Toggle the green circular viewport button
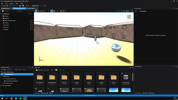The image size is (178, 100). 52,11
